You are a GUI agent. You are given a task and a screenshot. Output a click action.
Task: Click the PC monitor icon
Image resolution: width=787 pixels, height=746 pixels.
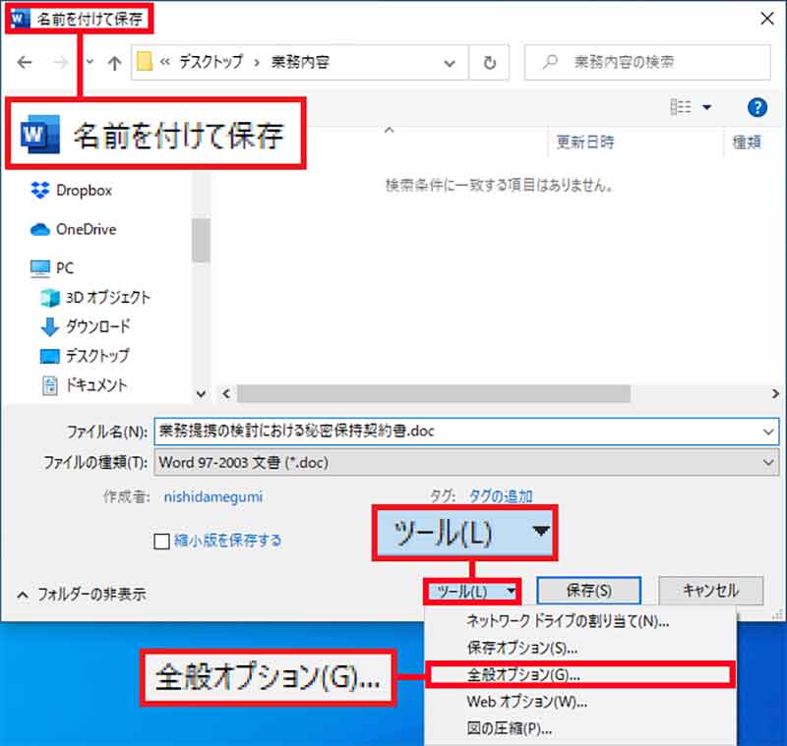(x=40, y=268)
